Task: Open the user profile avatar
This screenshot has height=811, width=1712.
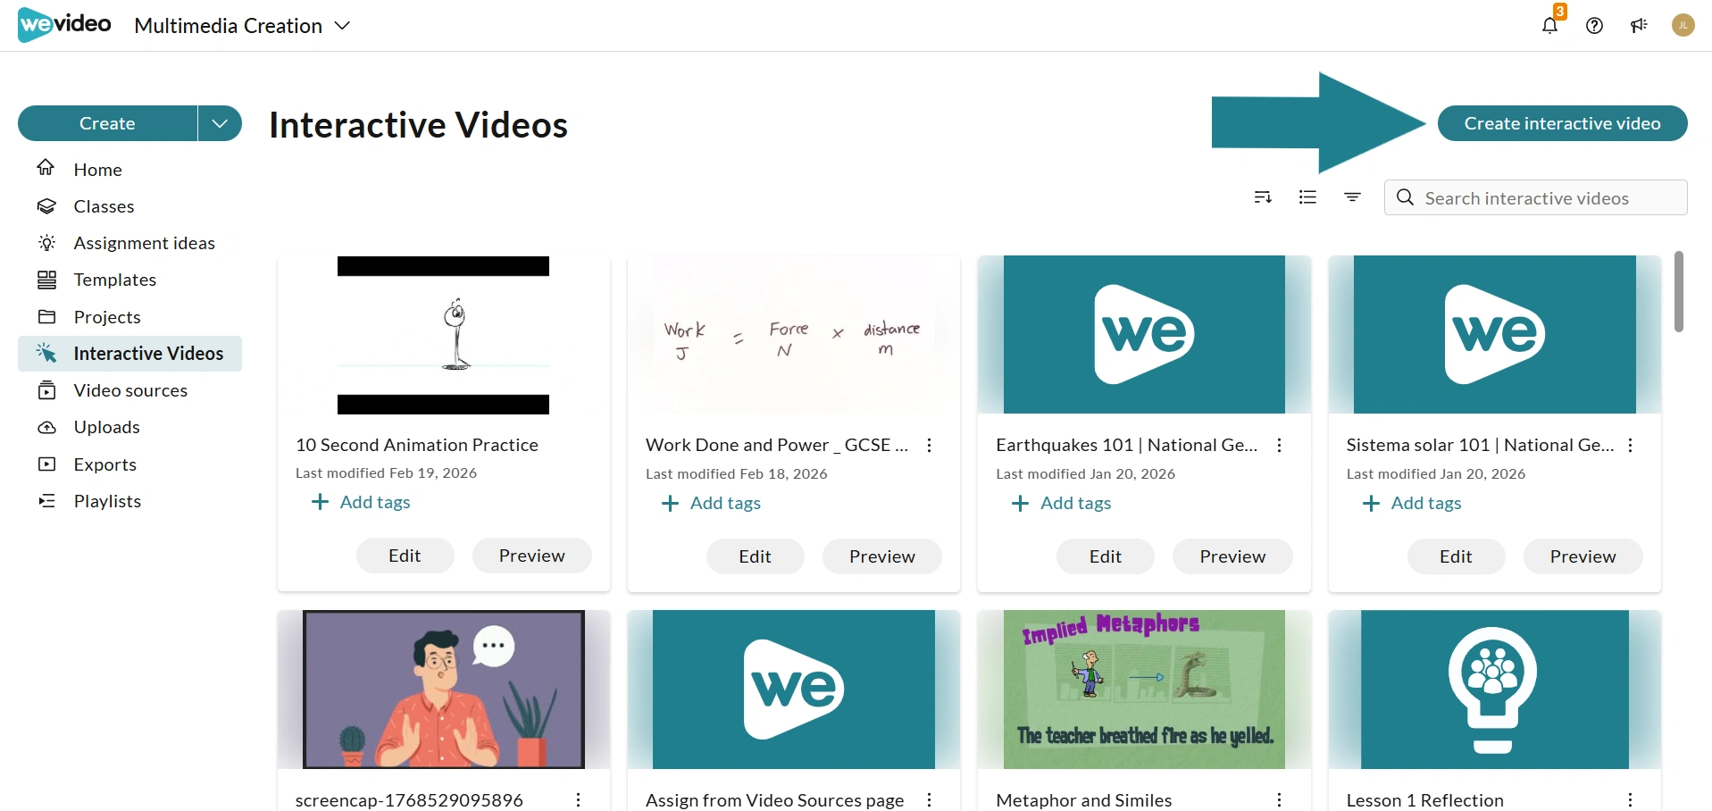Action: coord(1683,25)
